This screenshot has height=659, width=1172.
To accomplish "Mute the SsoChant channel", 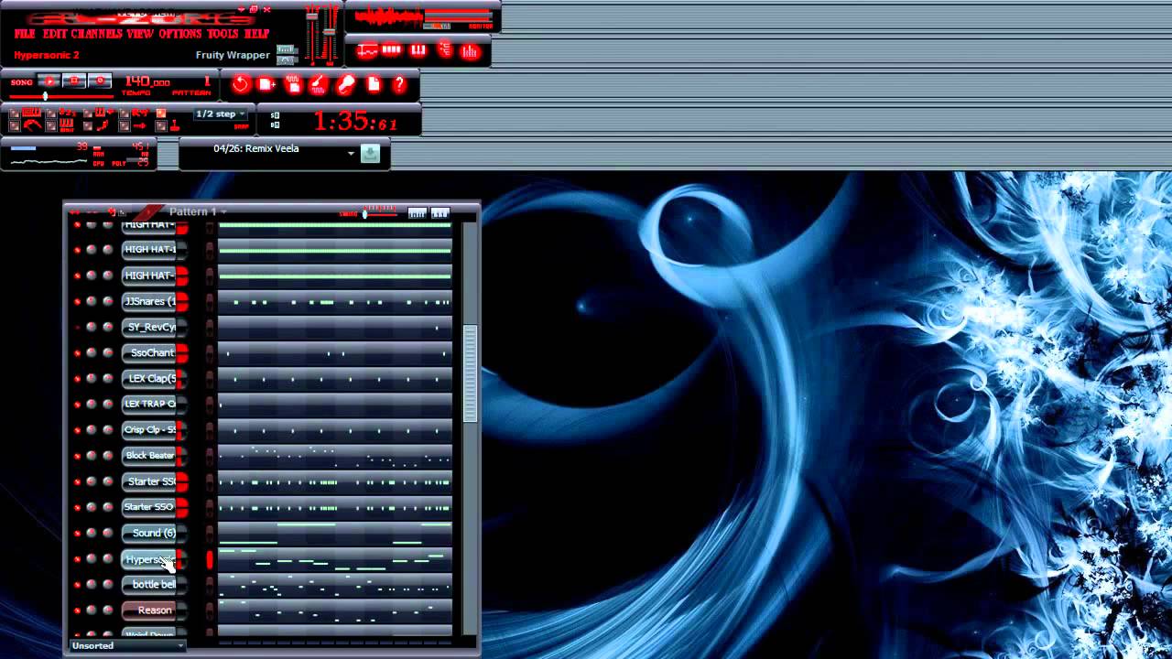I will 77,352.
